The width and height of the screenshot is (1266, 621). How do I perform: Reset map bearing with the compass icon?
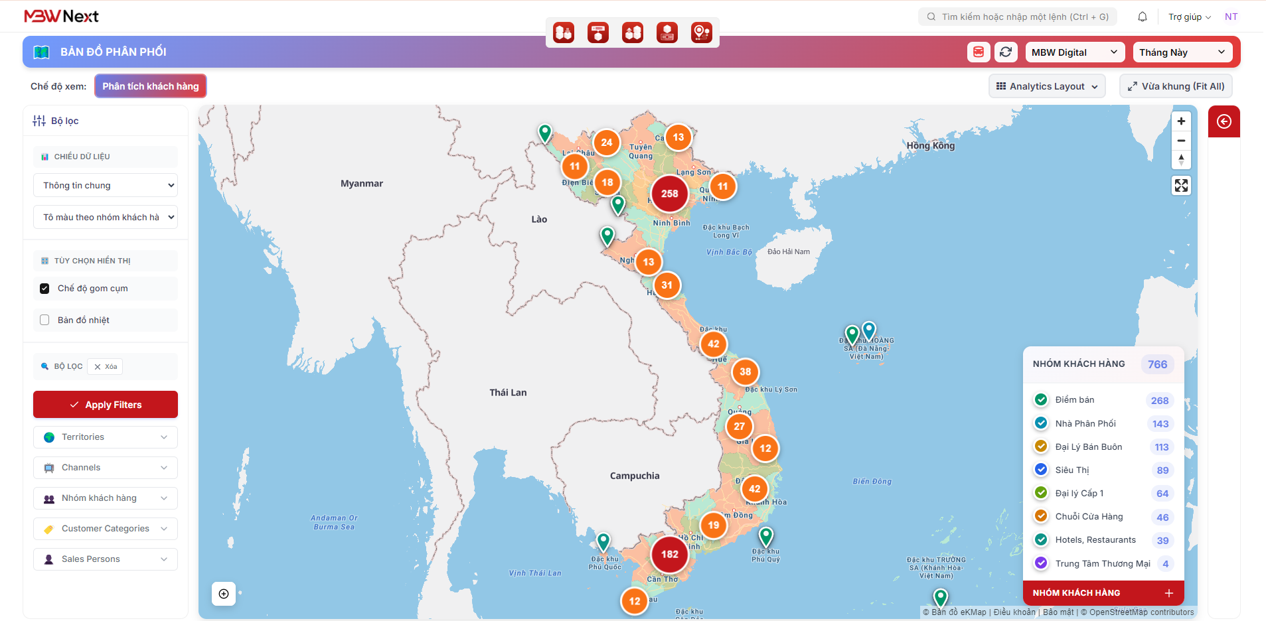point(1181,160)
